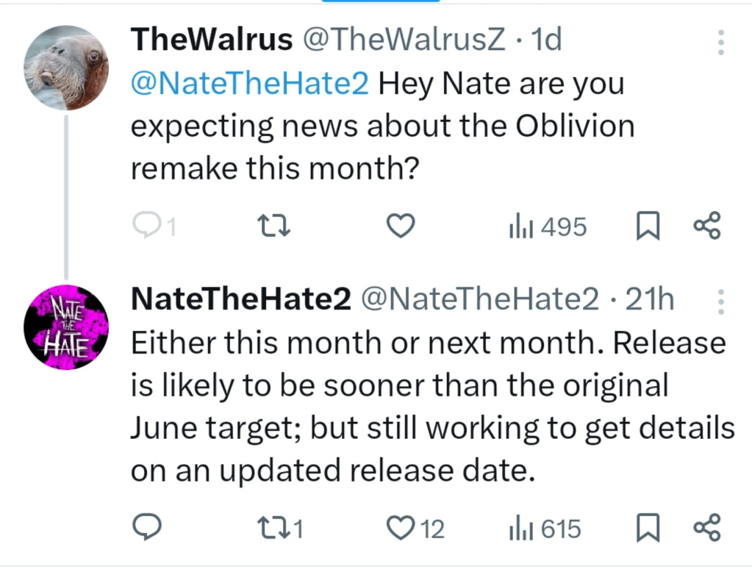The height and width of the screenshot is (586, 752).
Task: Share NateTheHate2's reply
Action: 708,527
